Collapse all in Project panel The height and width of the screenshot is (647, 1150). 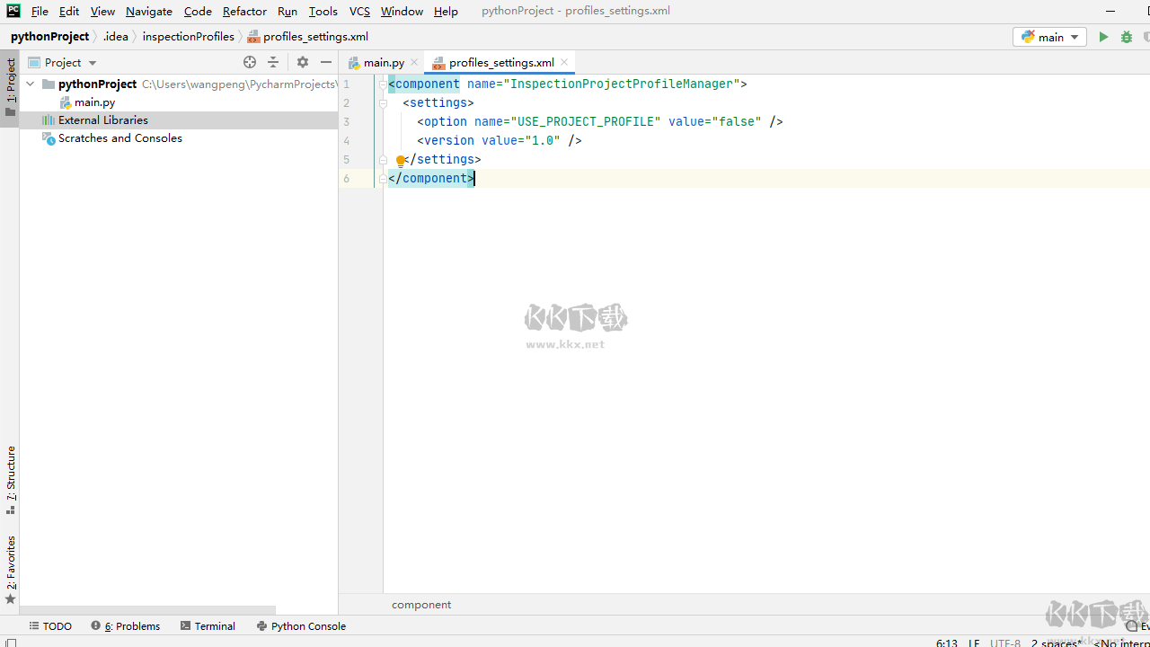[273, 62]
